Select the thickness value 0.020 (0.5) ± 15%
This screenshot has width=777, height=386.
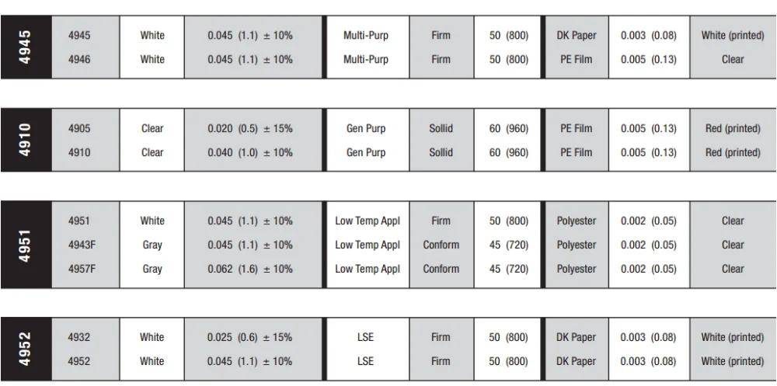(x=249, y=128)
